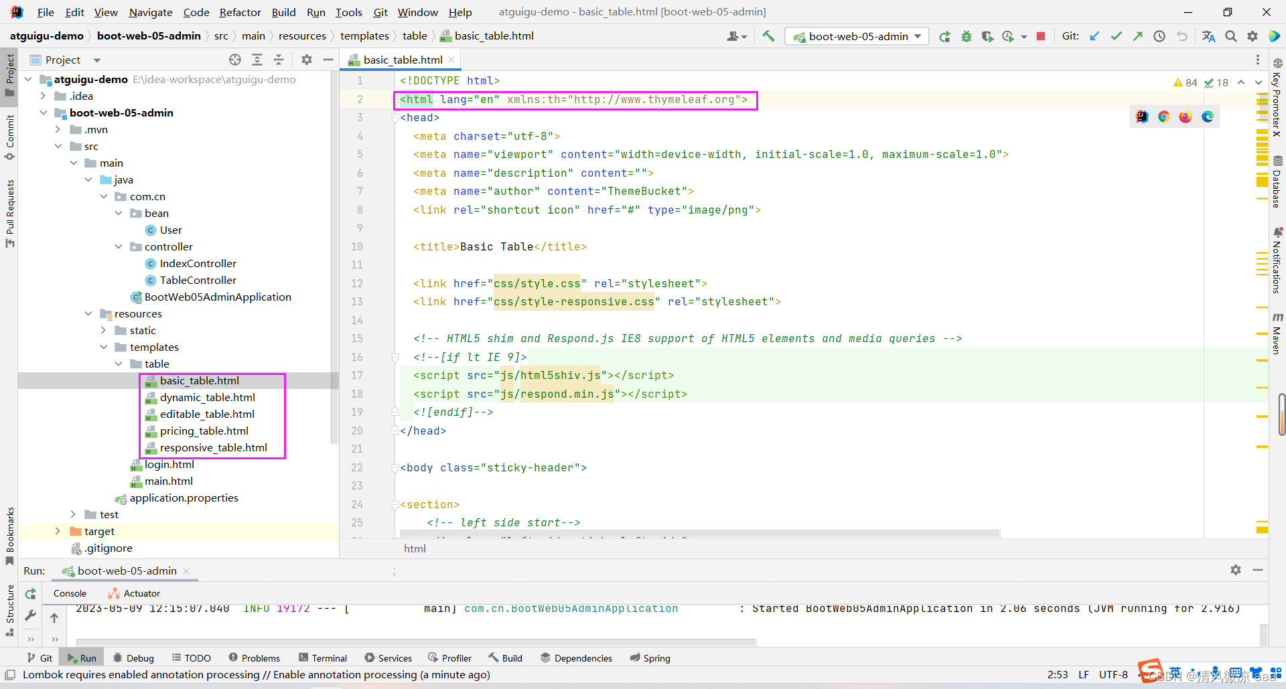Screen dimensions: 1286x689
Task: Collapse the boot-web-05-admin module node
Action: [x=44, y=112]
